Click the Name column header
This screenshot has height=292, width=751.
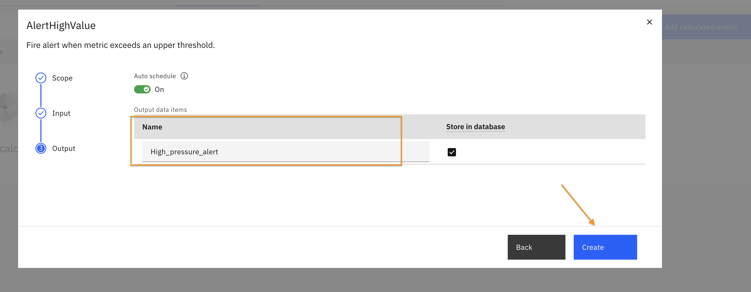(152, 127)
